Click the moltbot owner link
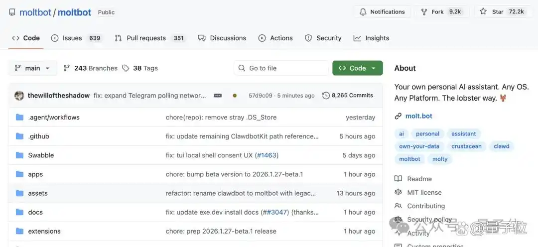 click(x=35, y=12)
